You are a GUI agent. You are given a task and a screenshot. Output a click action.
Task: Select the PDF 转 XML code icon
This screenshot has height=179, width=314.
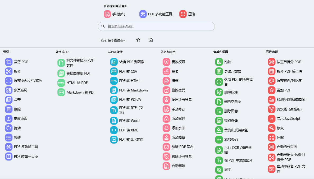114,130
